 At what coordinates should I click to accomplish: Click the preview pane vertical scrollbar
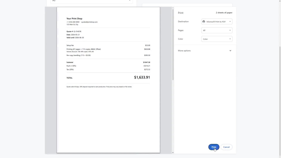coord(173,45)
